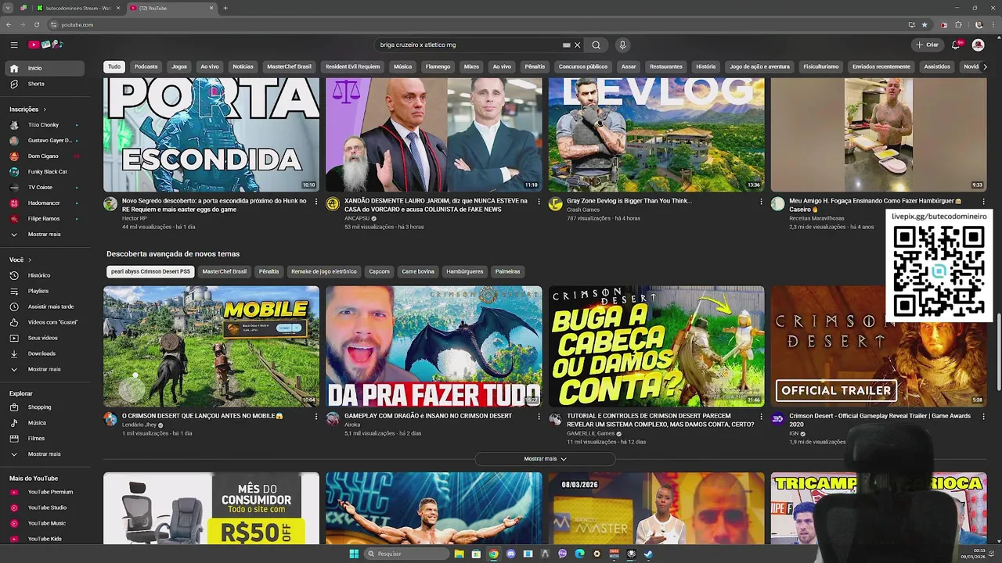This screenshot has width=1002, height=563.
Task: Expand the Você section arrow
Action: [x=30, y=260]
